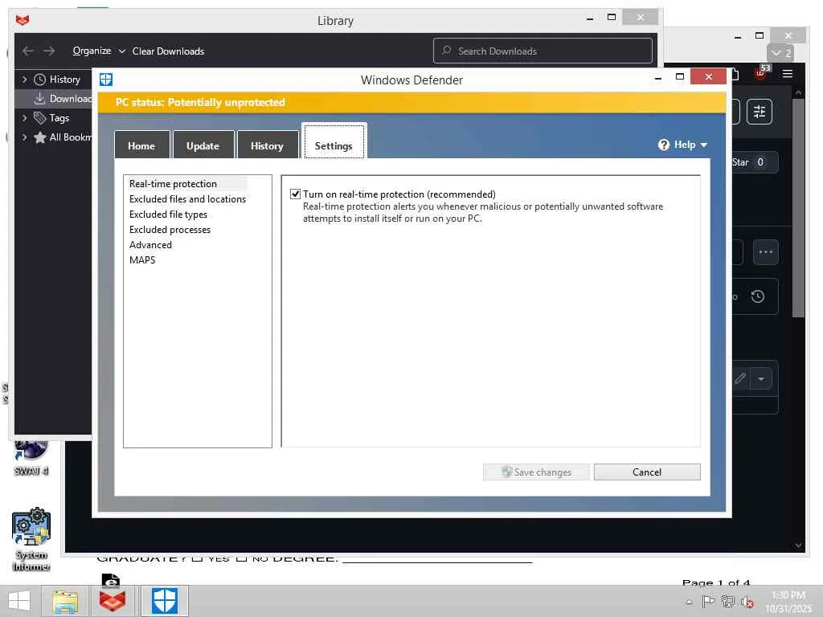Select Real-time protection in settings list
Screen dimensions: 823x617
(x=174, y=184)
